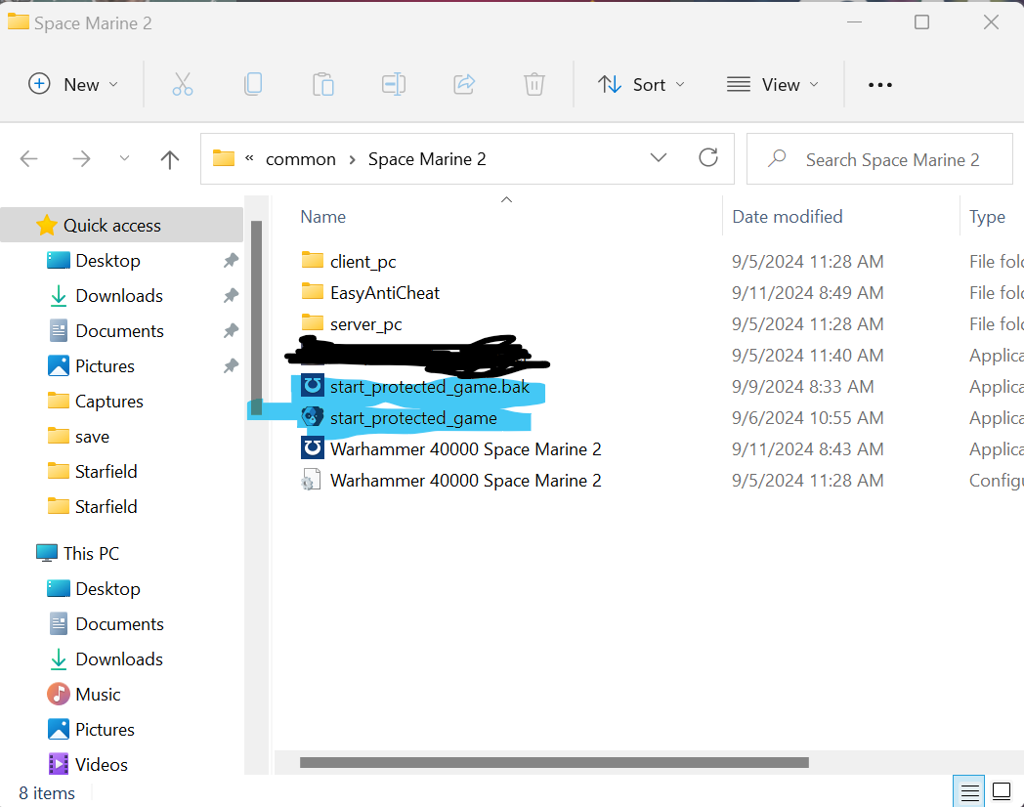Switch to large thumbnails view toggle
Image resolution: width=1024 pixels, height=807 pixels.
[x=1002, y=790]
